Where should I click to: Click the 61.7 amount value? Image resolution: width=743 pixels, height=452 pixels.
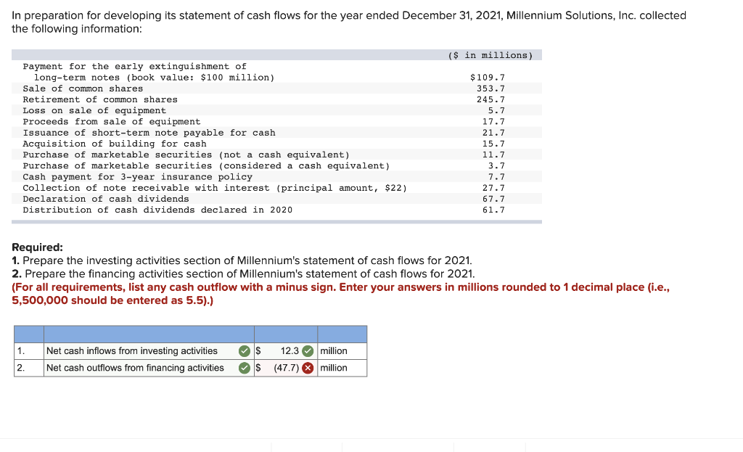[493, 210]
